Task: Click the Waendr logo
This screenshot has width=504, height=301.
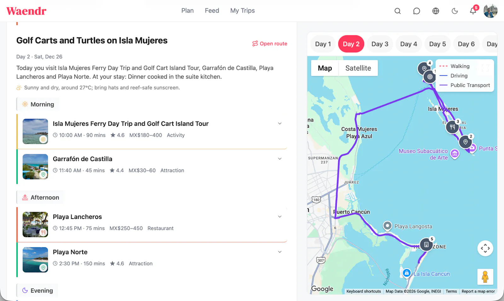Action: 26,11
